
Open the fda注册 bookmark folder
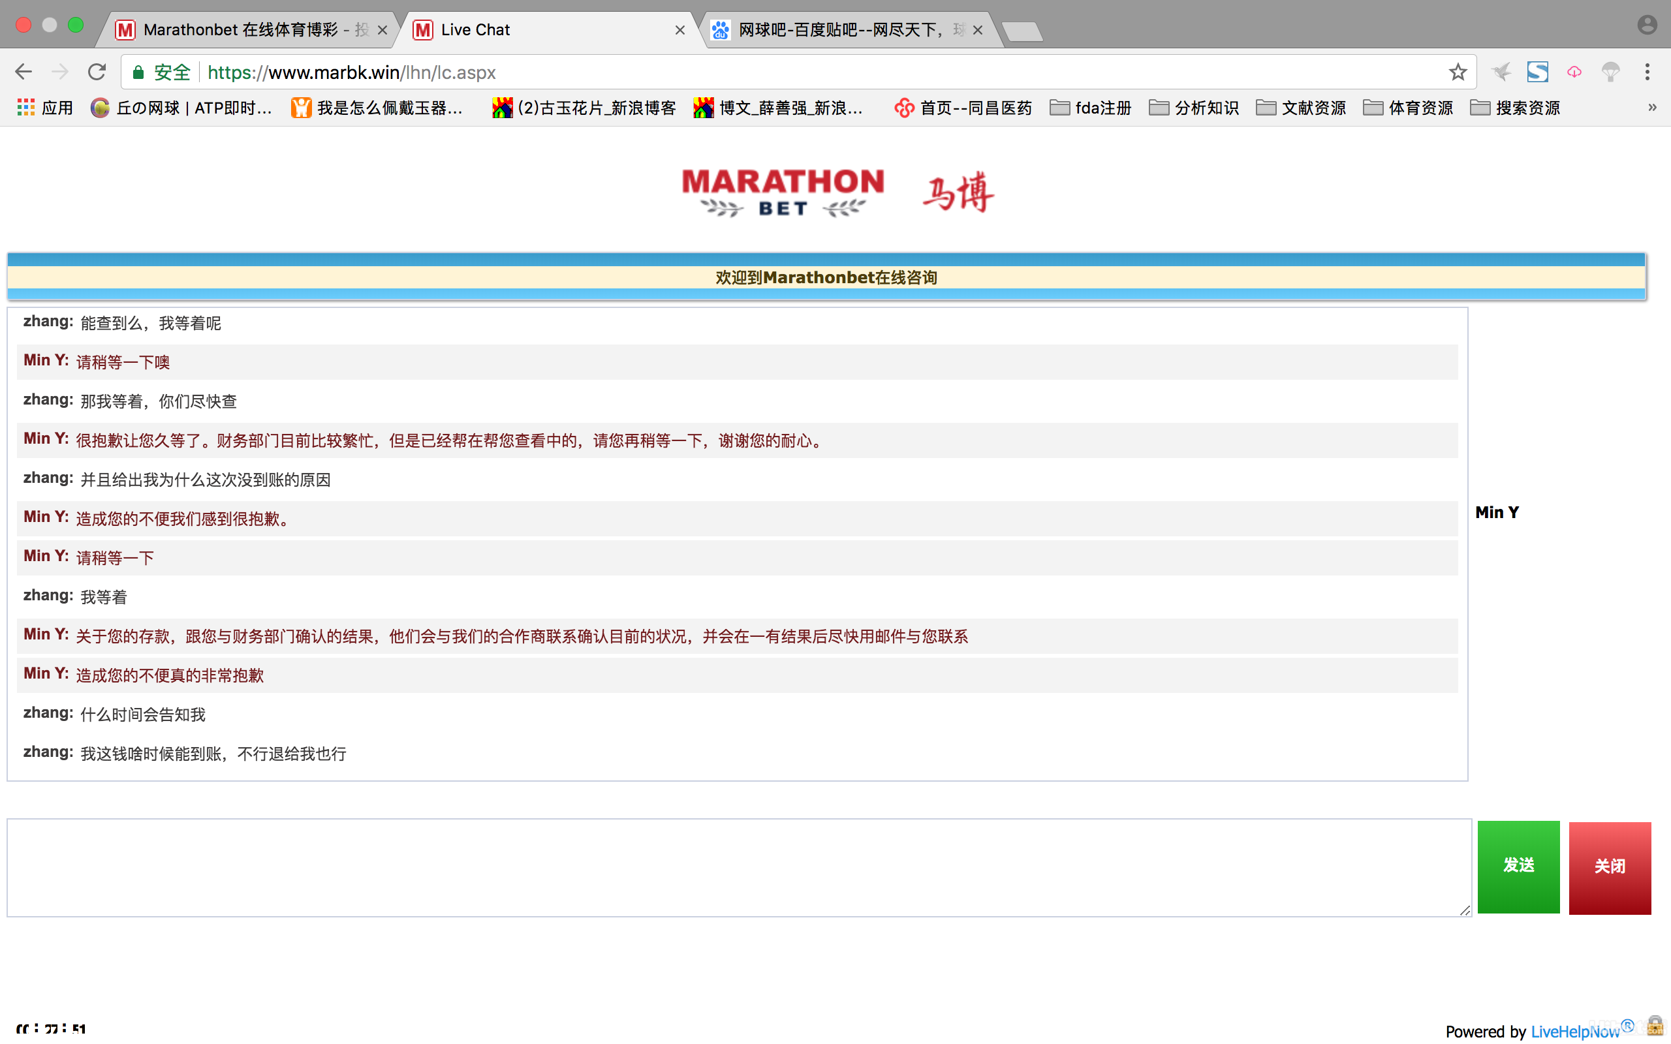[x=1090, y=108]
